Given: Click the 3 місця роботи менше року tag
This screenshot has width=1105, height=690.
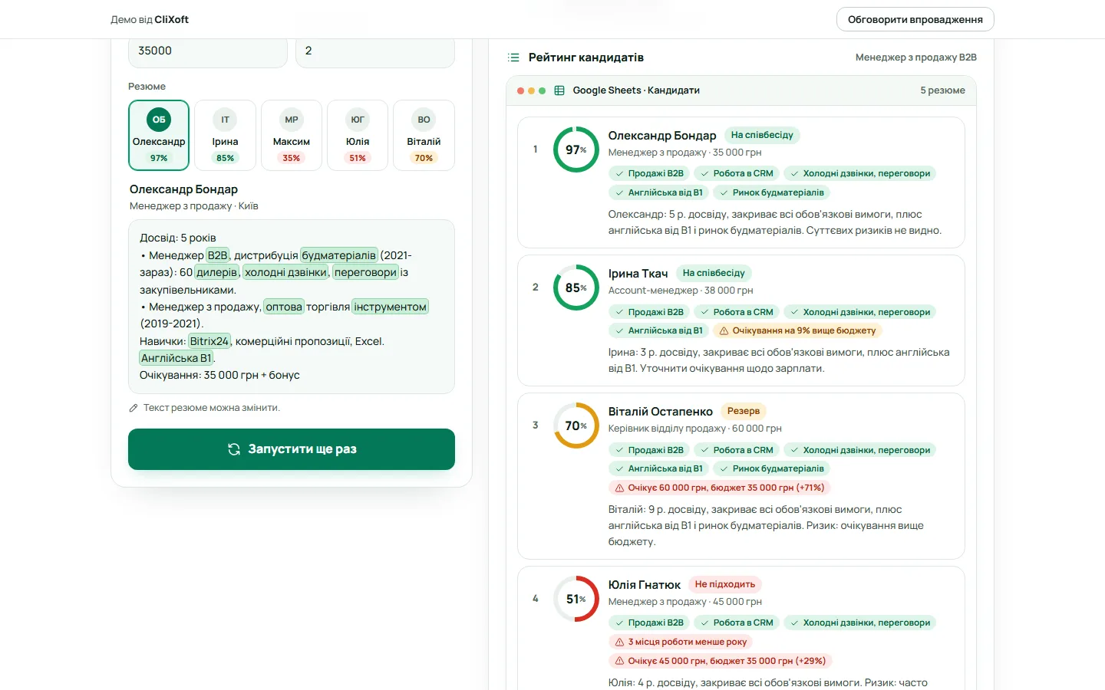Looking at the screenshot, I should point(681,642).
